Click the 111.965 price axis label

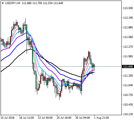click(128, 56)
